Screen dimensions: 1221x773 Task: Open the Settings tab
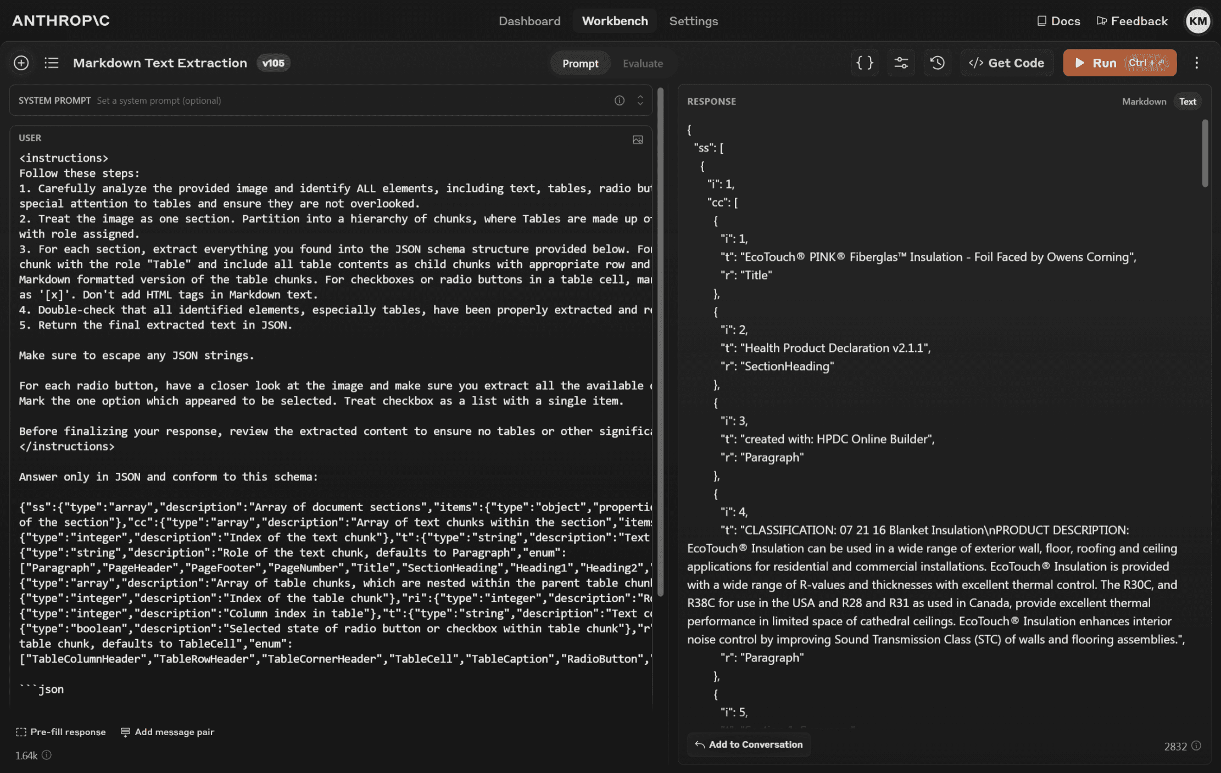(x=693, y=21)
